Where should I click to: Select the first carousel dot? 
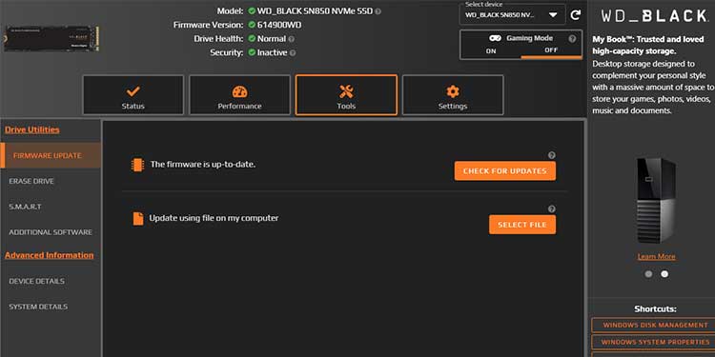648,274
